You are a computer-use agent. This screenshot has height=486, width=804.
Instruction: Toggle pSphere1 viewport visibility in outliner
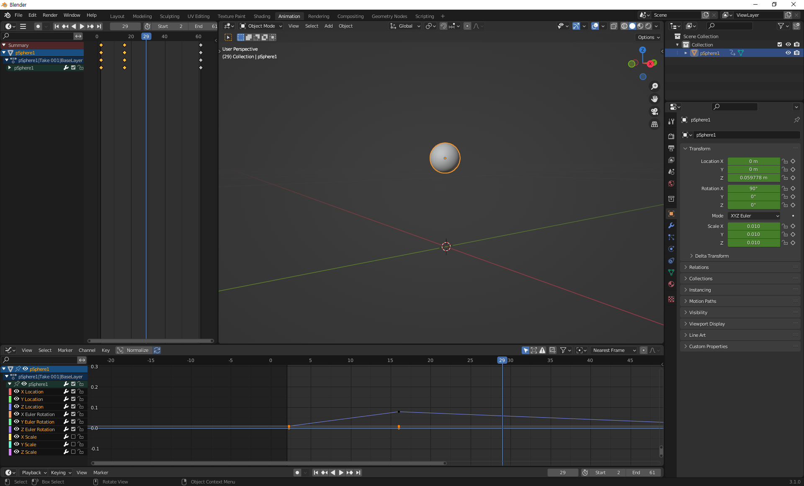[x=788, y=53]
